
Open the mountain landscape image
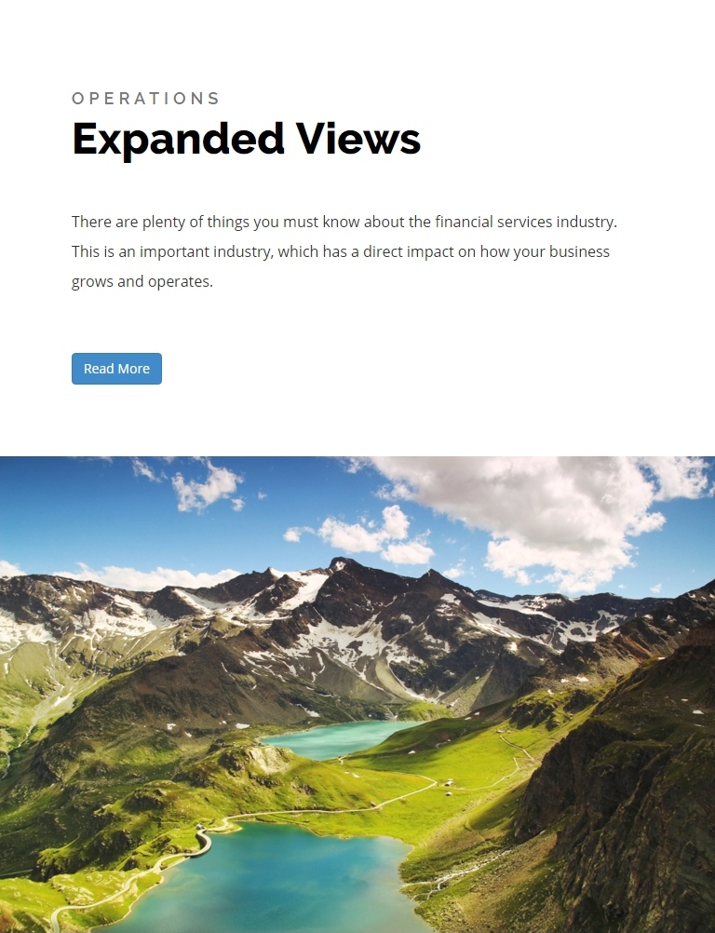357,695
